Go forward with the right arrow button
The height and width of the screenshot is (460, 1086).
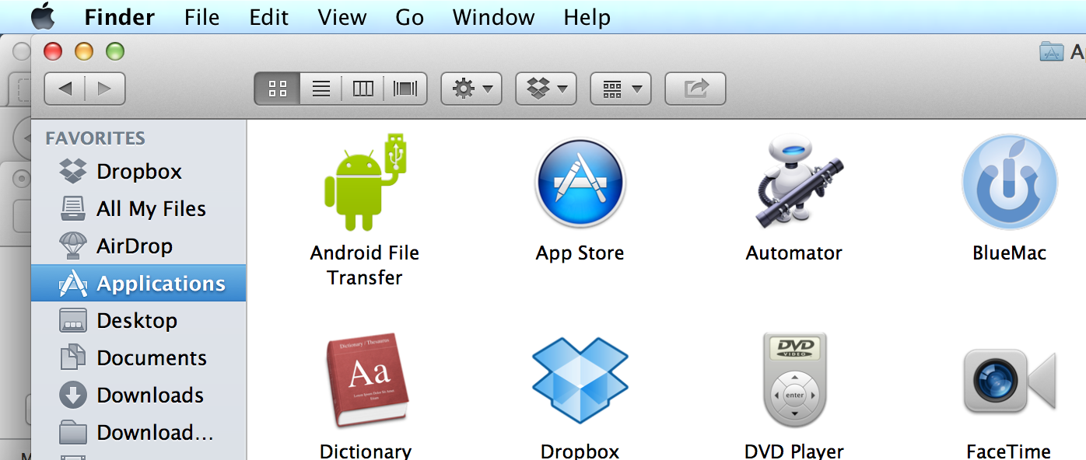click(105, 89)
